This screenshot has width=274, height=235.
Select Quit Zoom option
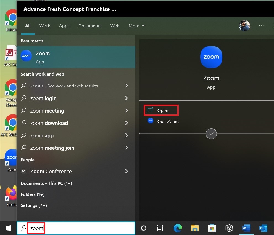tap(163, 121)
